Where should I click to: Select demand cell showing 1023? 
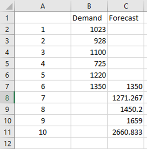click(89, 29)
